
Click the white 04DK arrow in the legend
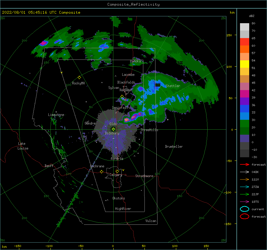point(244,172)
